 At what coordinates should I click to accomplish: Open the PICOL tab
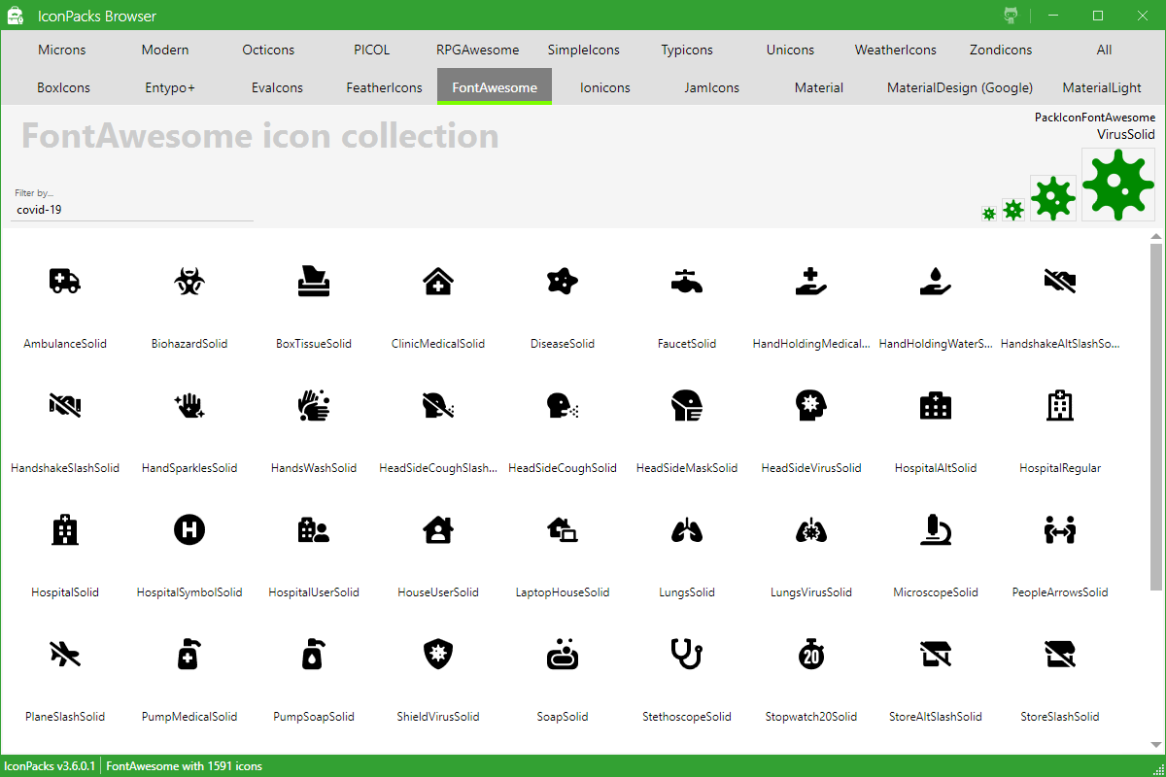tap(372, 50)
